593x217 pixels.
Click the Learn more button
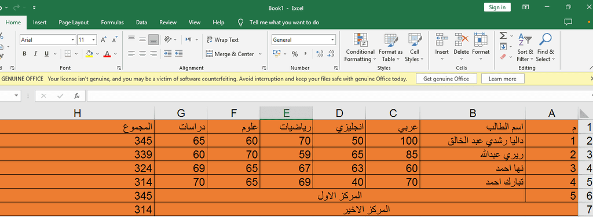coord(503,79)
